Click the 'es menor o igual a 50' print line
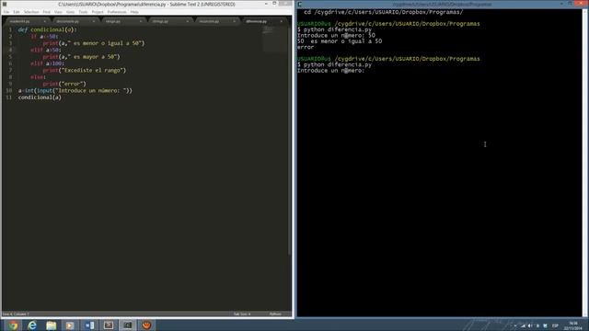This screenshot has height=331, width=589. (x=94, y=43)
